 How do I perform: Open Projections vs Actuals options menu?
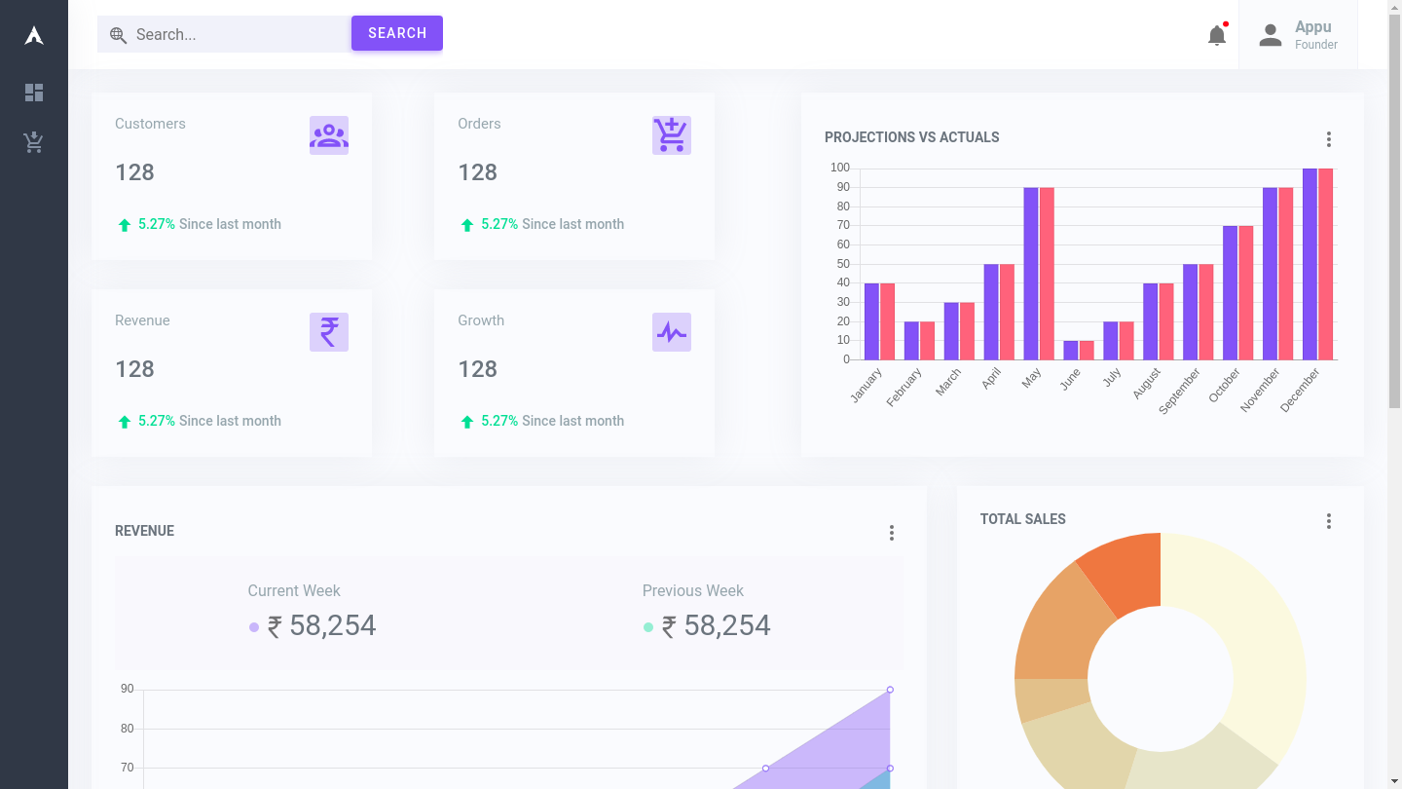(x=1329, y=139)
